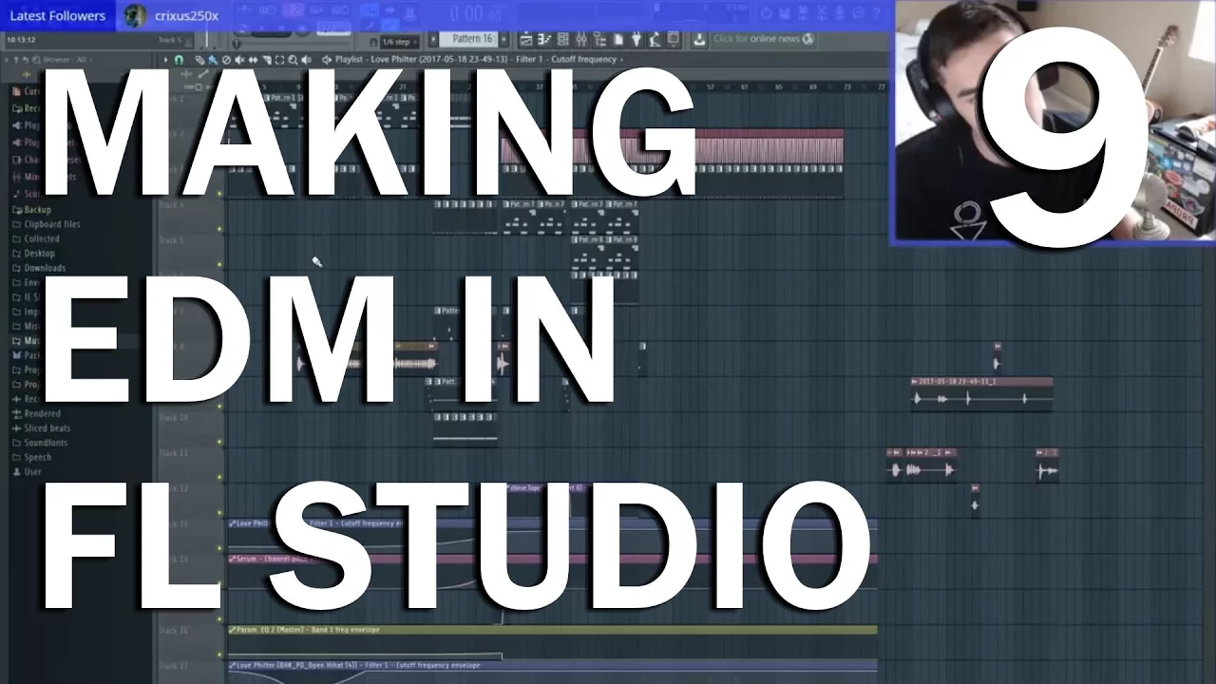
Task: Toggle mute LED on Track 14
Action: tap(219, 582)
